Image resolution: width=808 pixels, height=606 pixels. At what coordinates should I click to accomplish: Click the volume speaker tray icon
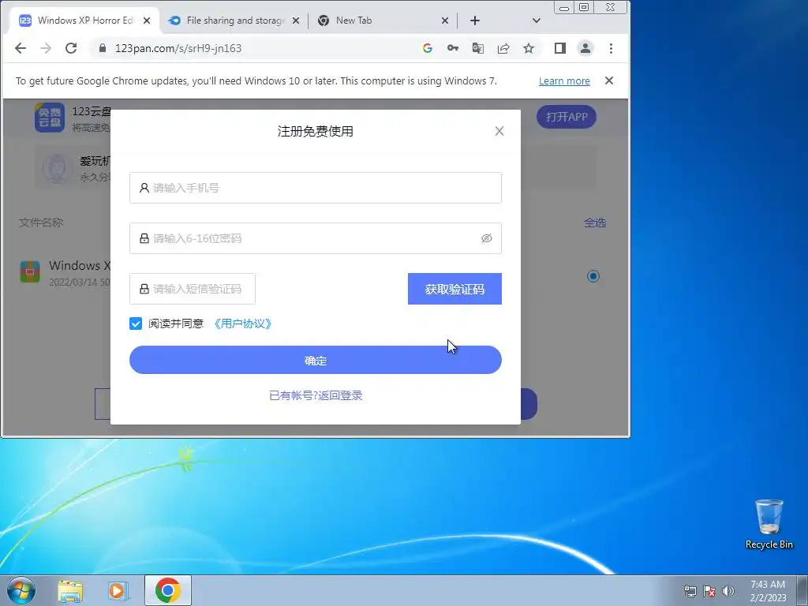point(728,591)
